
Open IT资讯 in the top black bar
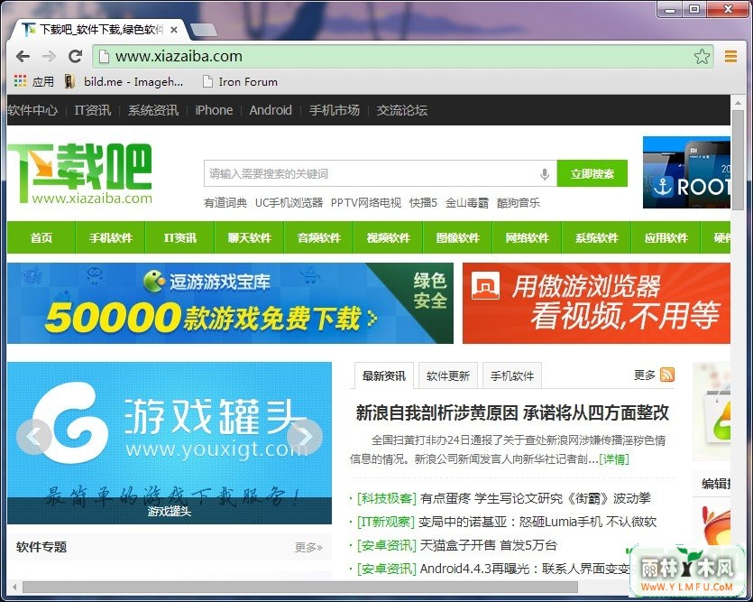(x=92, y=110)
